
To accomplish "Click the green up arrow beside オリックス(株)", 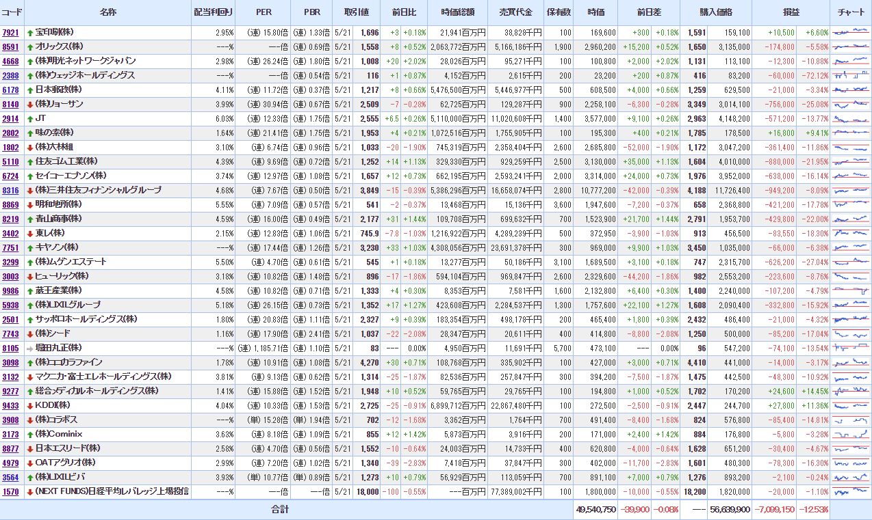I will click(29, 46).
